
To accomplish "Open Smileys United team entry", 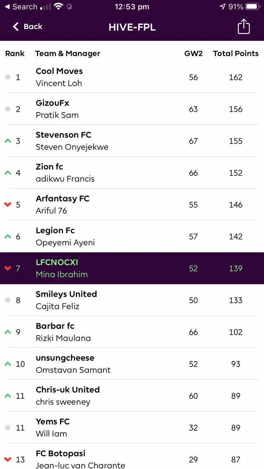I will click(132, 300).
